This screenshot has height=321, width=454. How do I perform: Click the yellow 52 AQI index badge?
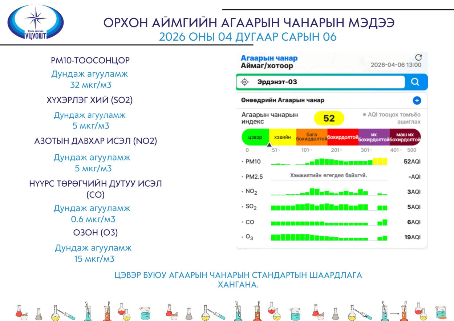pyautogui.click(x=329, y=118)
